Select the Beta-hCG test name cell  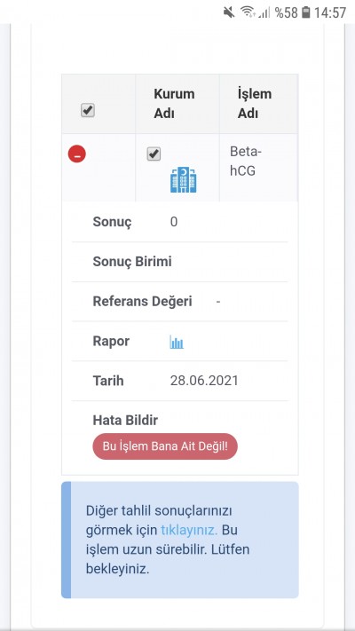[246, 162]
